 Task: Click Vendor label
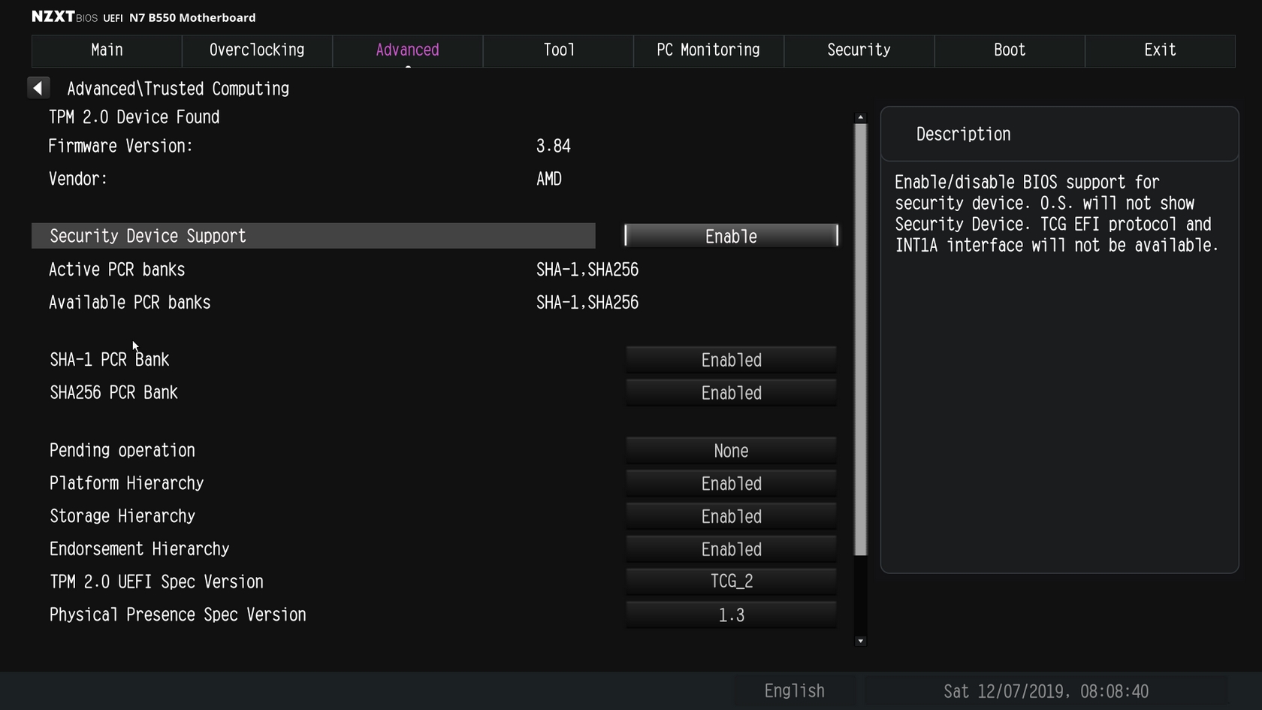pos(78,179)
